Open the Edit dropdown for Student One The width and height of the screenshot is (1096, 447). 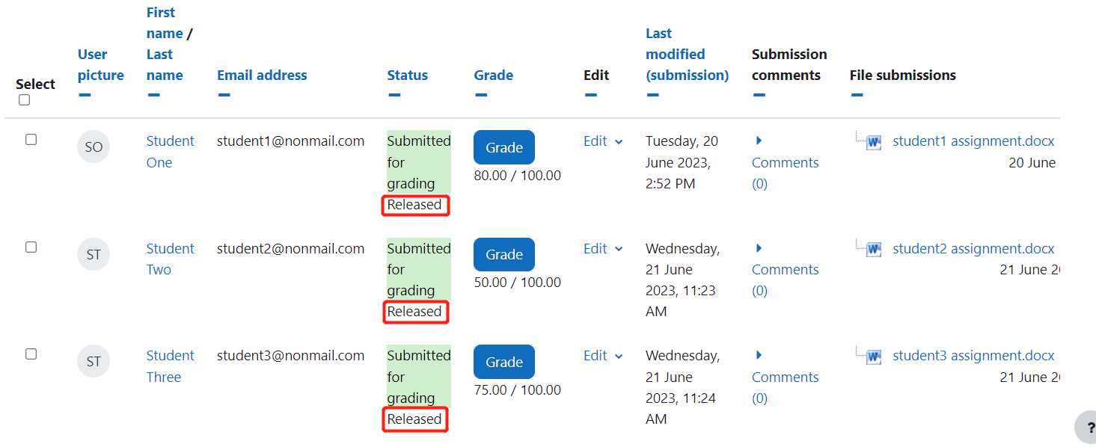[x=603, y=141]
